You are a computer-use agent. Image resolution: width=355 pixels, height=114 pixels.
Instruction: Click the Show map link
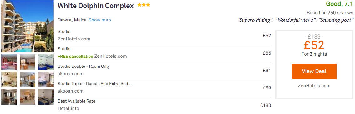(99, 20)
